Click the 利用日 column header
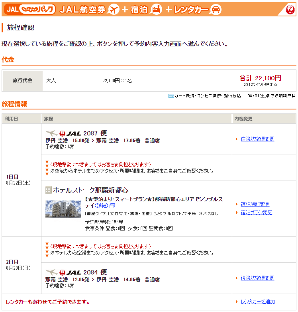This screenshot has width=298, height=312. (x=22, y=119)
